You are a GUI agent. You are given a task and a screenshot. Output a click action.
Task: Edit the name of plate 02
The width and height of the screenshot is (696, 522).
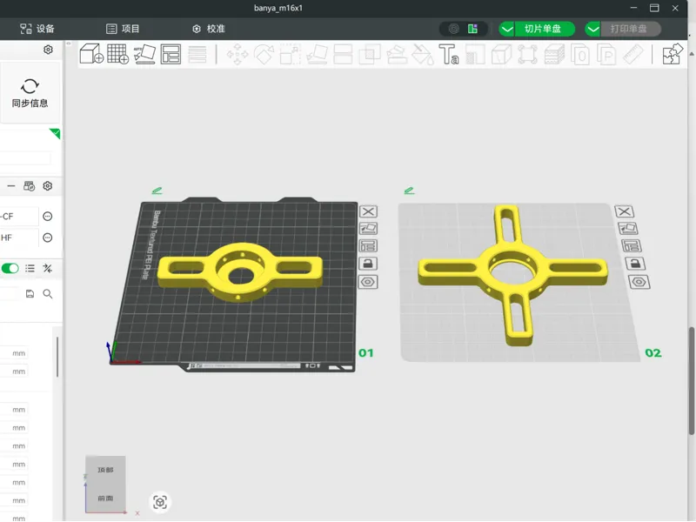click(409, 191)
